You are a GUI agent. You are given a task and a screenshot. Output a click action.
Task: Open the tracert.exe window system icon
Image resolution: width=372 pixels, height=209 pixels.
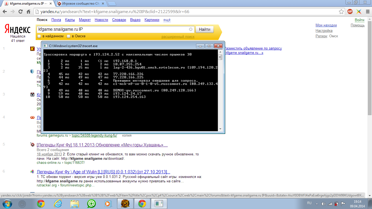tap(46, 46)
